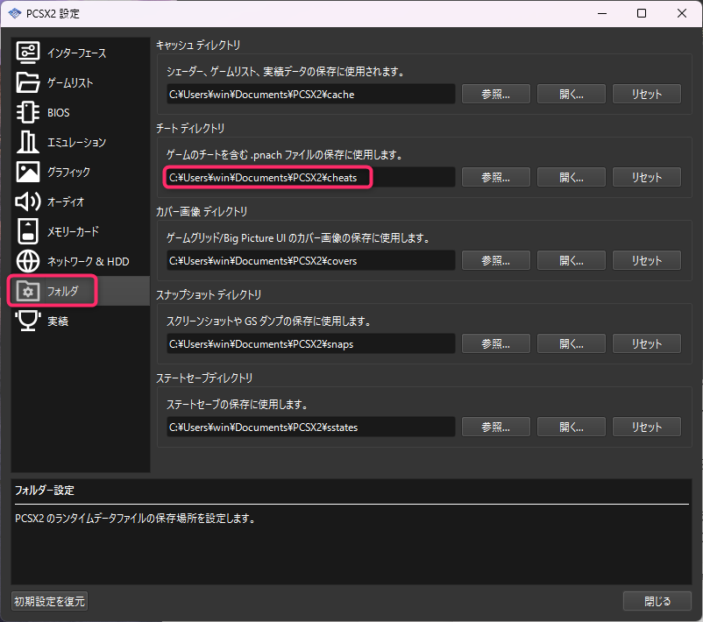The height and width of the screenshot is (622, 703).
Task: Open the cheats directory with 開く
Action: click(572, 178)
